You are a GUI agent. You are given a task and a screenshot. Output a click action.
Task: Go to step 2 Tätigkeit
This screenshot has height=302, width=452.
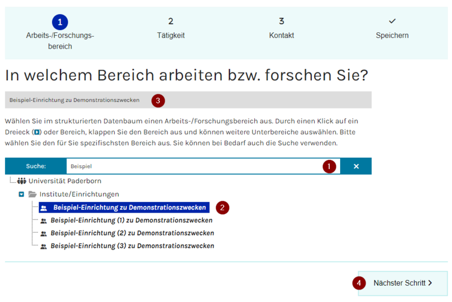171,22
